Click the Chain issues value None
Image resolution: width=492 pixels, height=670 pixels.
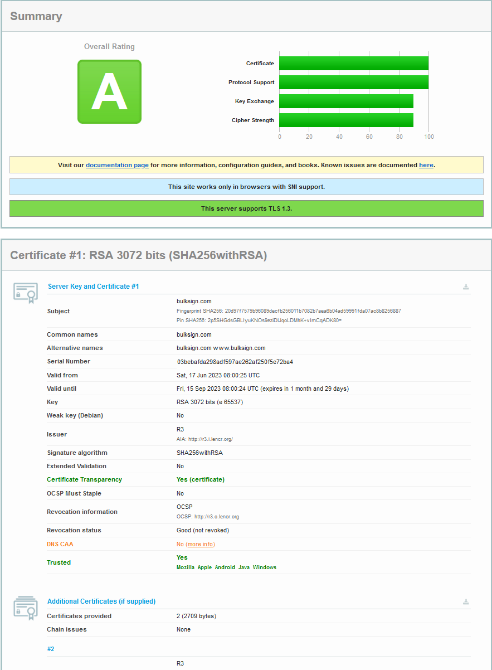pyautogui.click(x=183, y=630)
